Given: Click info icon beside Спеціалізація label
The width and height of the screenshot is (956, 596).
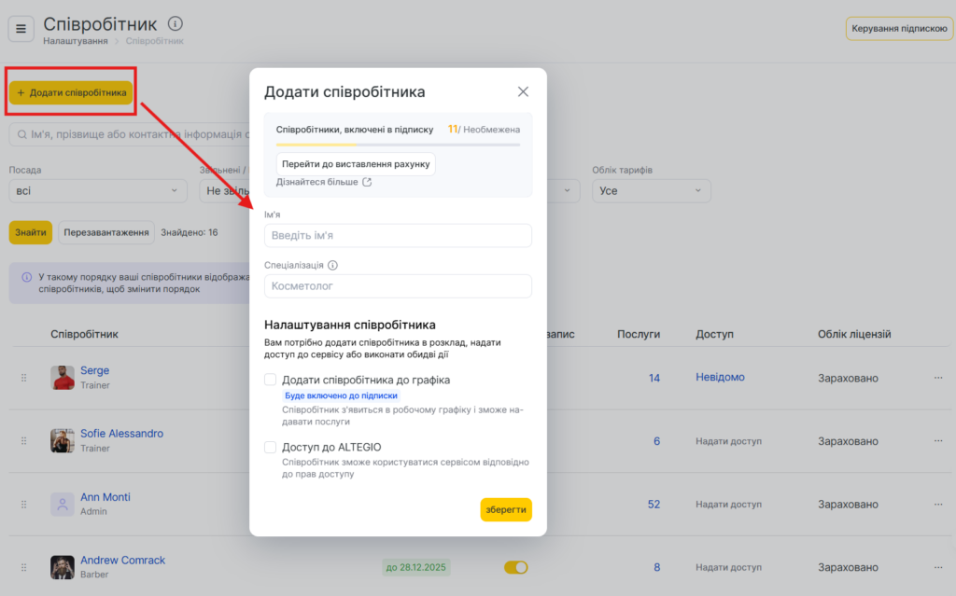Looking at the screenshot, I should 332,265.
